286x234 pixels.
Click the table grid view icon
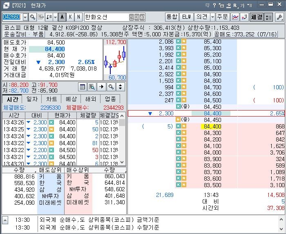click(x=83, y=87)
